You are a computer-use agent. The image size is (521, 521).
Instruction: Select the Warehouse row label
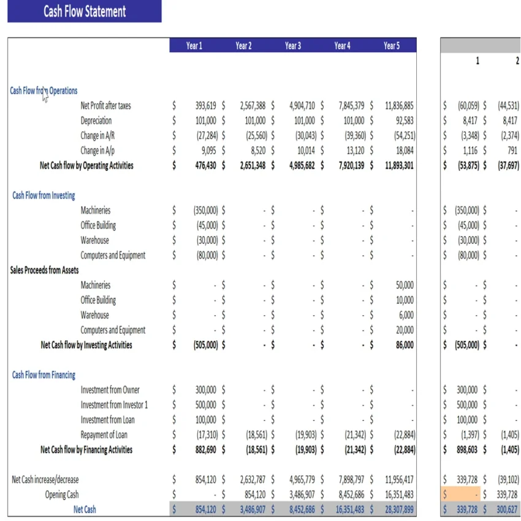point(95,240)
